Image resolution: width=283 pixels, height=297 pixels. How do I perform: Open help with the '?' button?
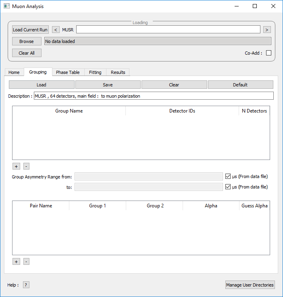tap(26, 285)
